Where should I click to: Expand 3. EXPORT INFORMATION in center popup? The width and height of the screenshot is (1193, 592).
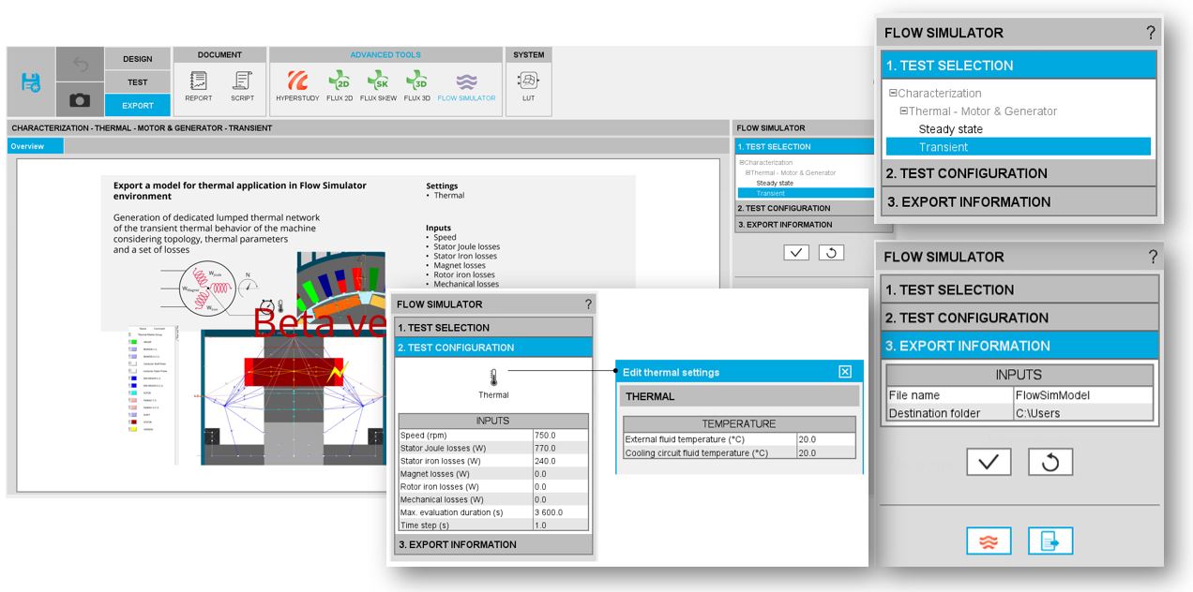tap(493, 544)
